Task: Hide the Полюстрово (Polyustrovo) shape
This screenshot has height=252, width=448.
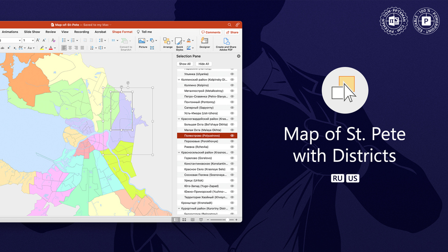Action: click(232, 136)
